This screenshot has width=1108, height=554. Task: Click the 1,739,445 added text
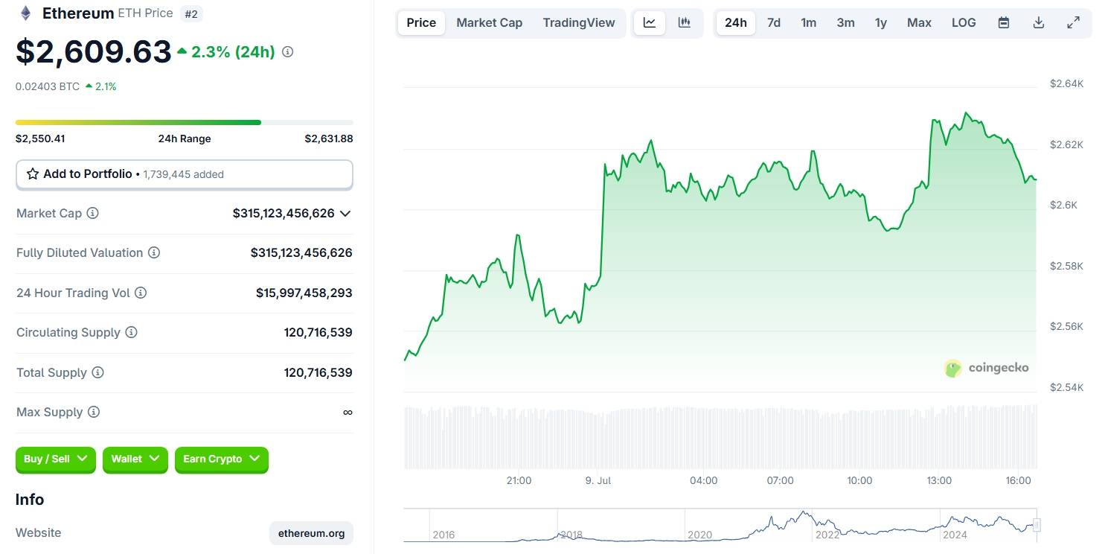click(x=183, y=174)
